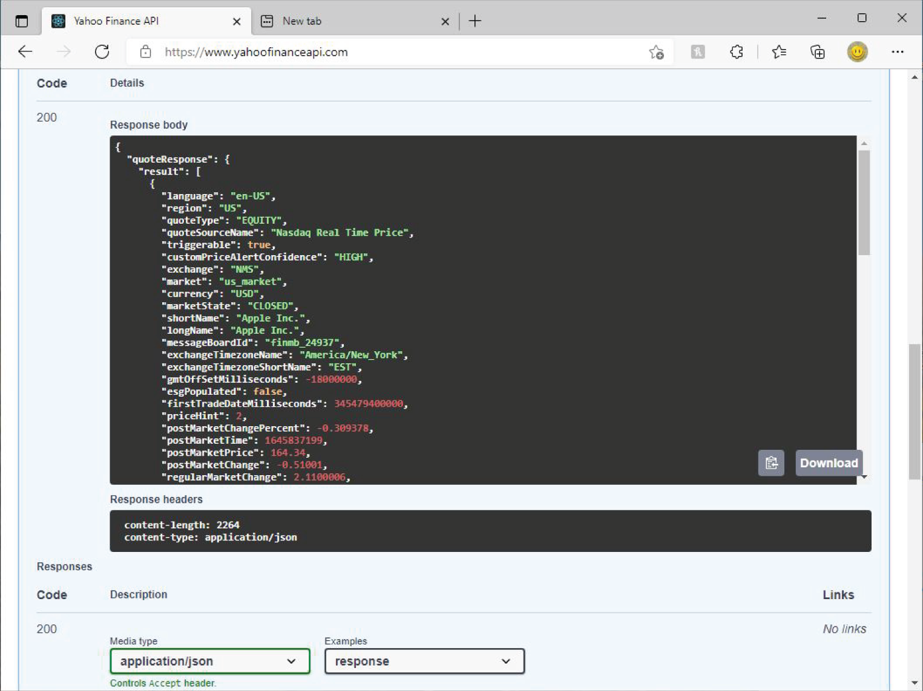Close the New tab tab
The image size is (923, 691).
[445, 21]
